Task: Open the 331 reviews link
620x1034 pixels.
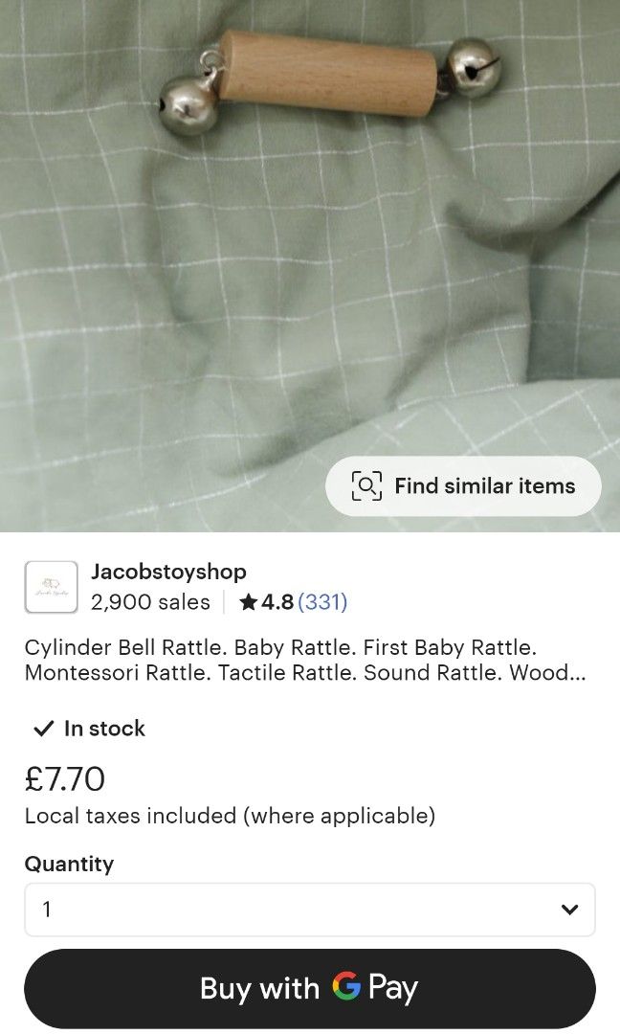Action: tap(322, 602)
